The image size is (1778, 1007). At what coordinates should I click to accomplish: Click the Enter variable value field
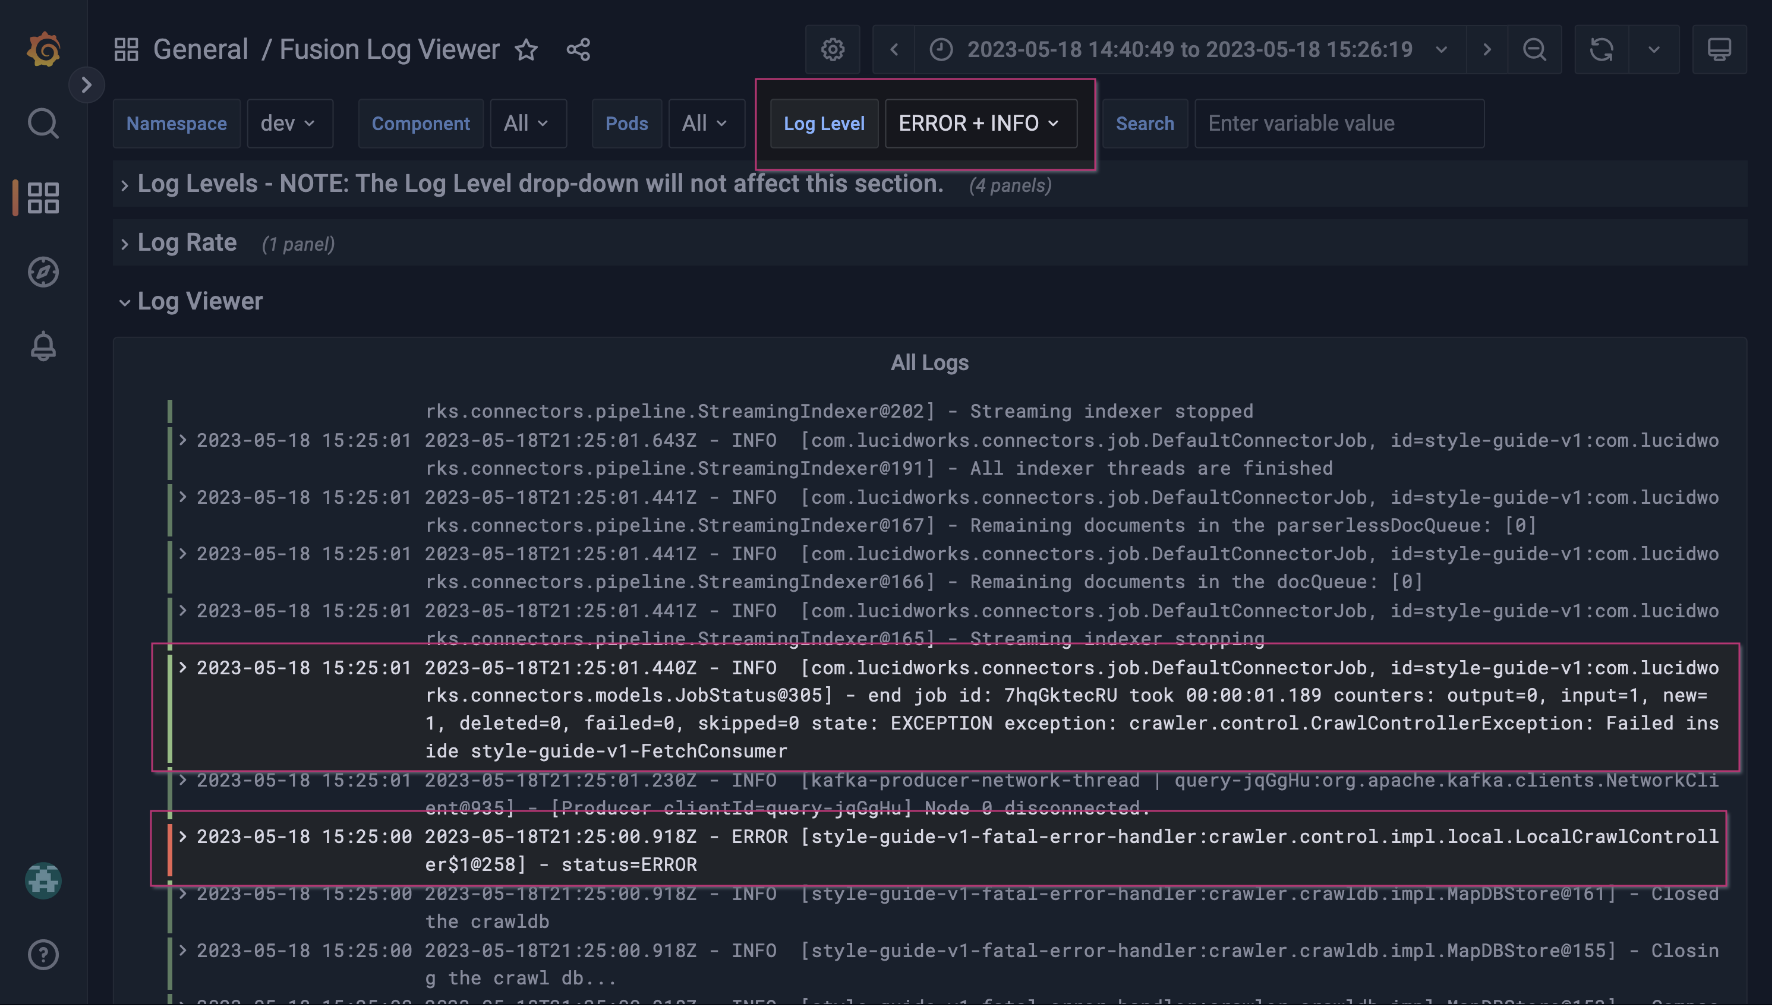click(1339, 123)
